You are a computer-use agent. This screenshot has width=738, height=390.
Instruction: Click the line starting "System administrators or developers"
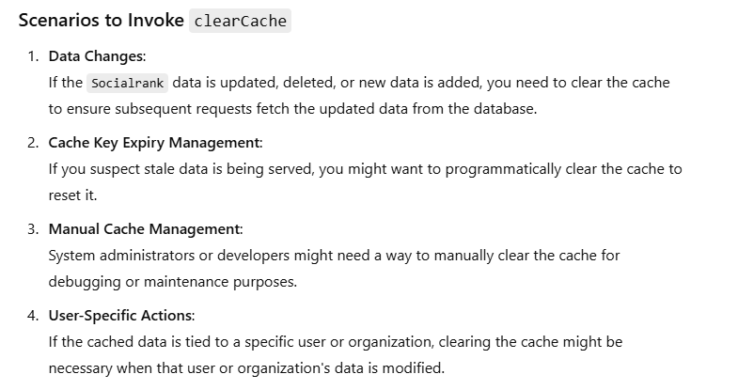(x=334, y=256)
